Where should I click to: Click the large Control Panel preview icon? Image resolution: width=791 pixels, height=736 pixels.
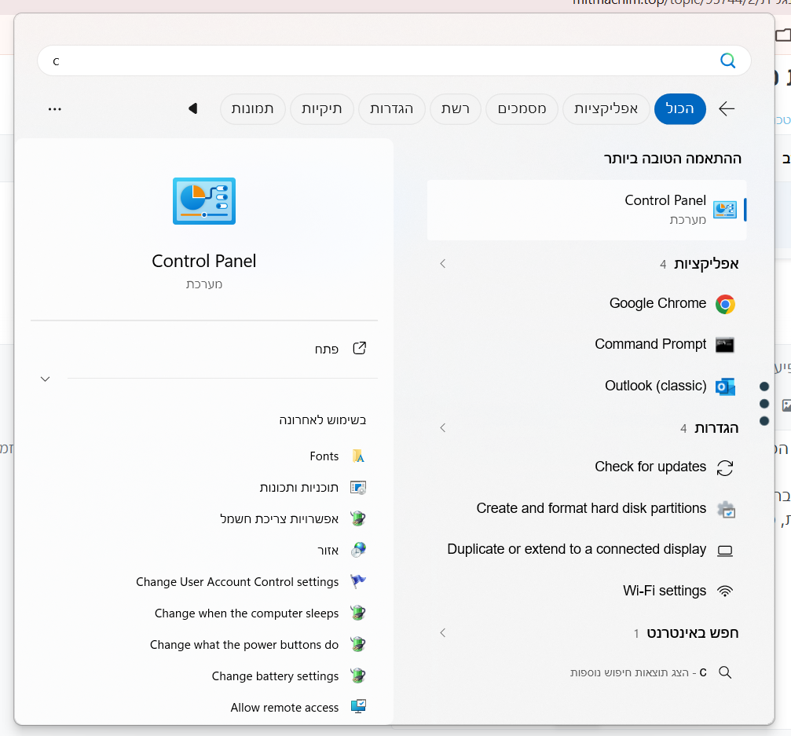[204, 201]
